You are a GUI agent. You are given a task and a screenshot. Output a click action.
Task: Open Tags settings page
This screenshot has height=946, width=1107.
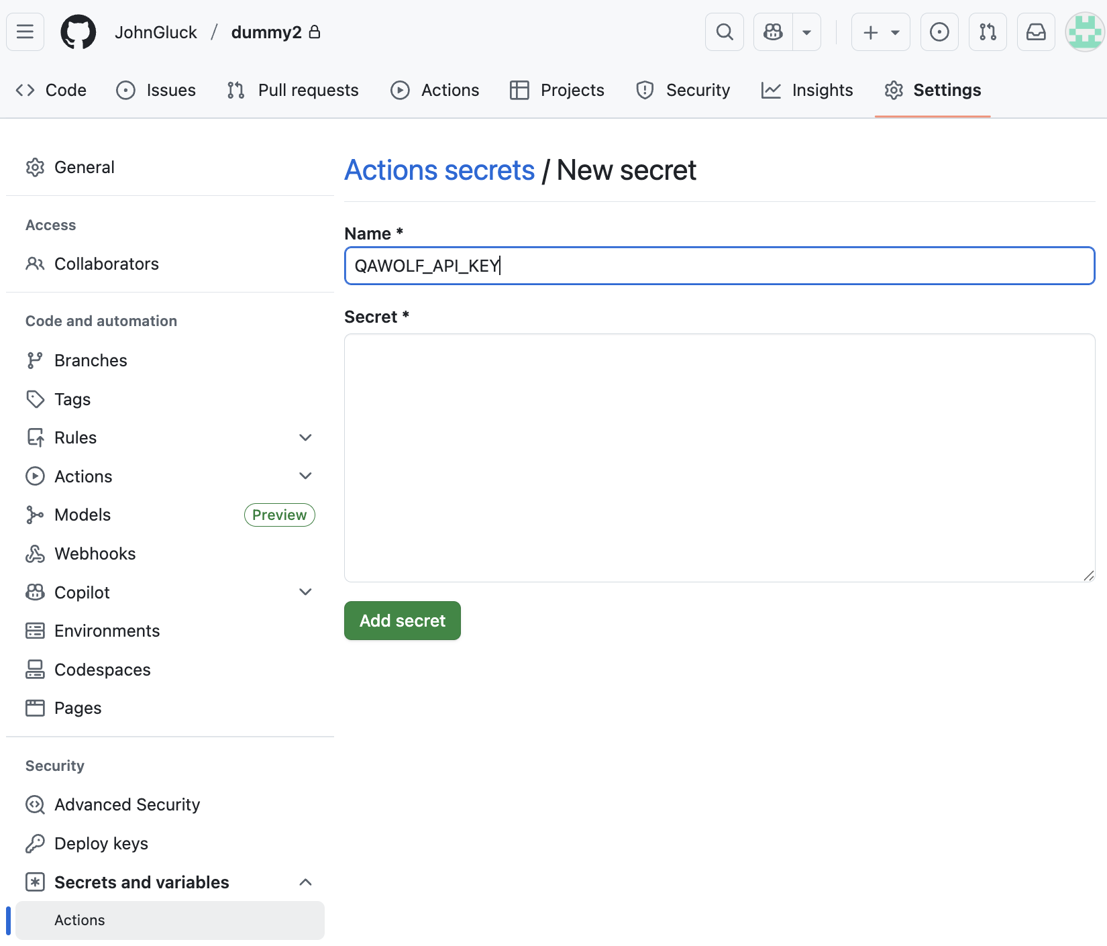pyautogui.click(x=170, y=399)
